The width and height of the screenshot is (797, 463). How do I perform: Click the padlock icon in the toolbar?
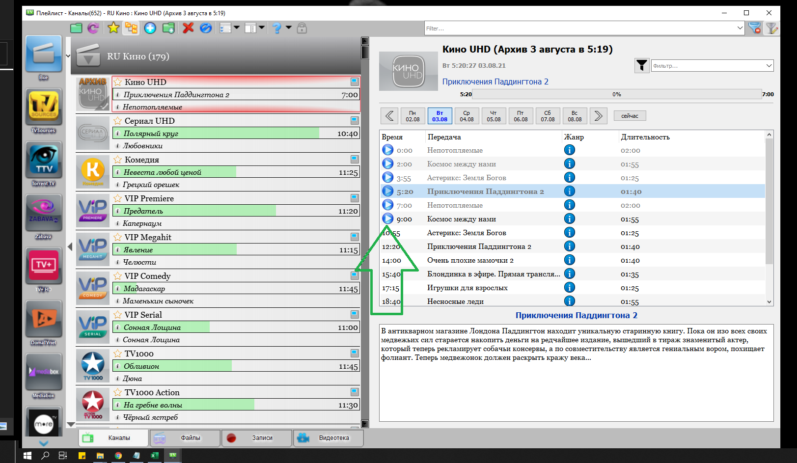coord(302,28)
